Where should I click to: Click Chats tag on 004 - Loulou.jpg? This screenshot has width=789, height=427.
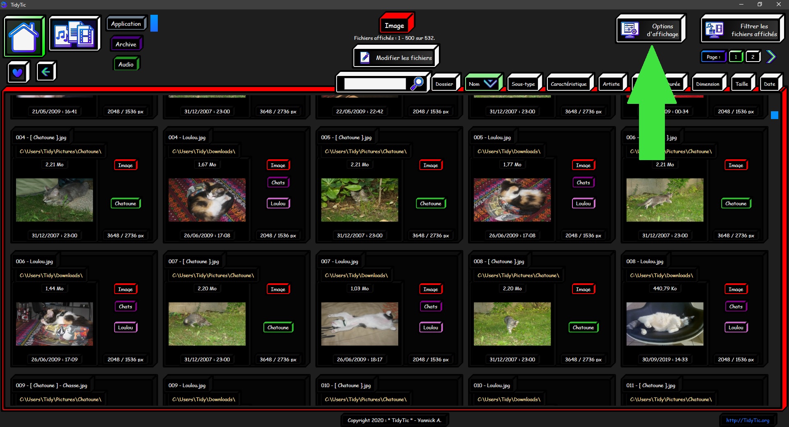(278, 182)
